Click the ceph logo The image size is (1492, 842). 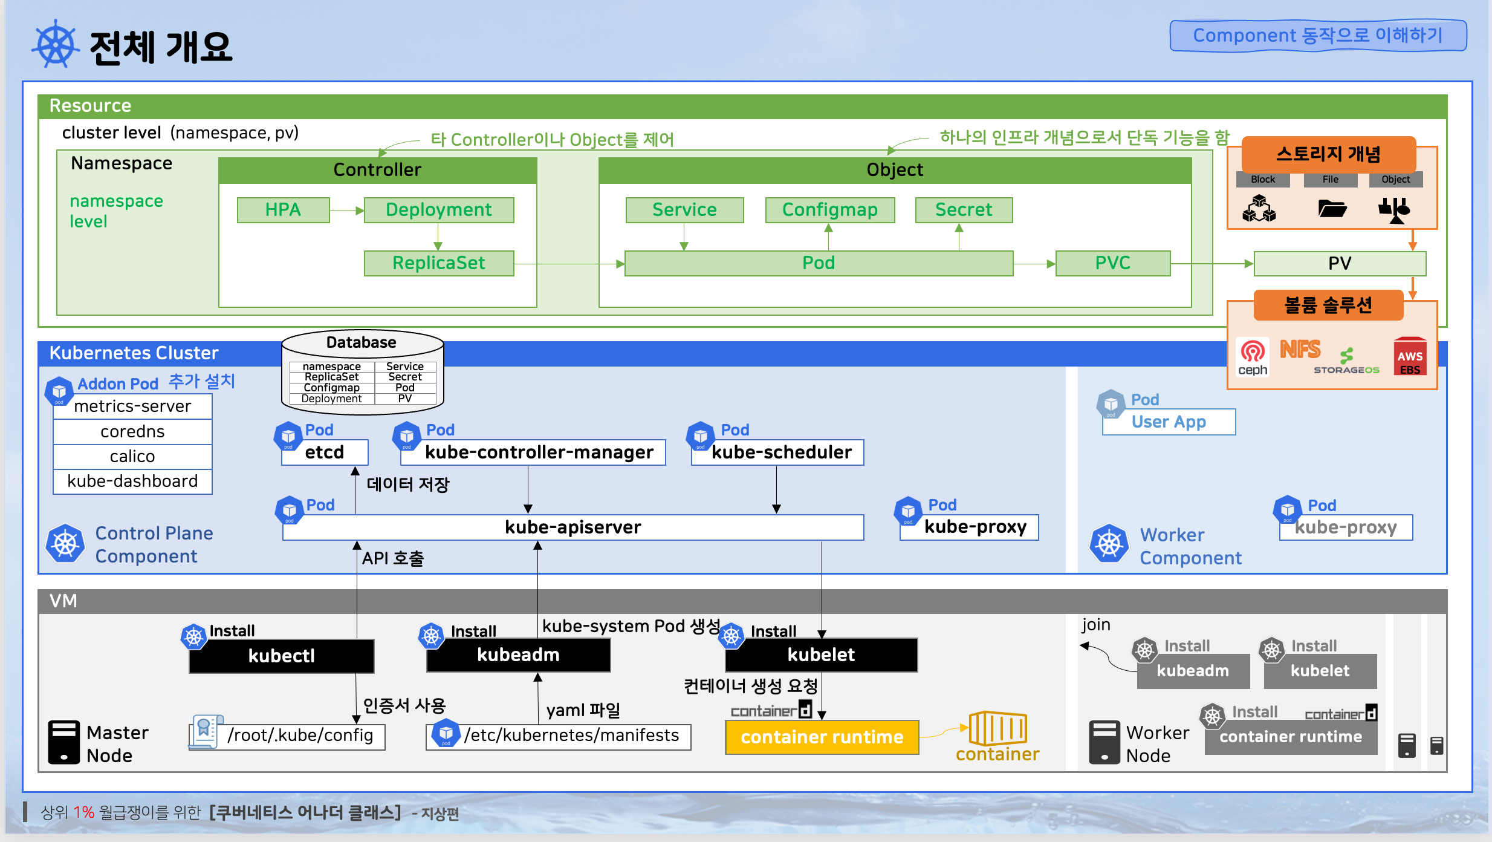point(1253,357)
